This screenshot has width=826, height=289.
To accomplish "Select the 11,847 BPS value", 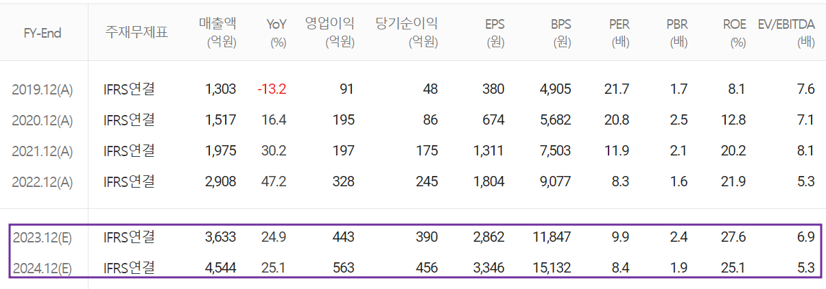I will [552, 237].
